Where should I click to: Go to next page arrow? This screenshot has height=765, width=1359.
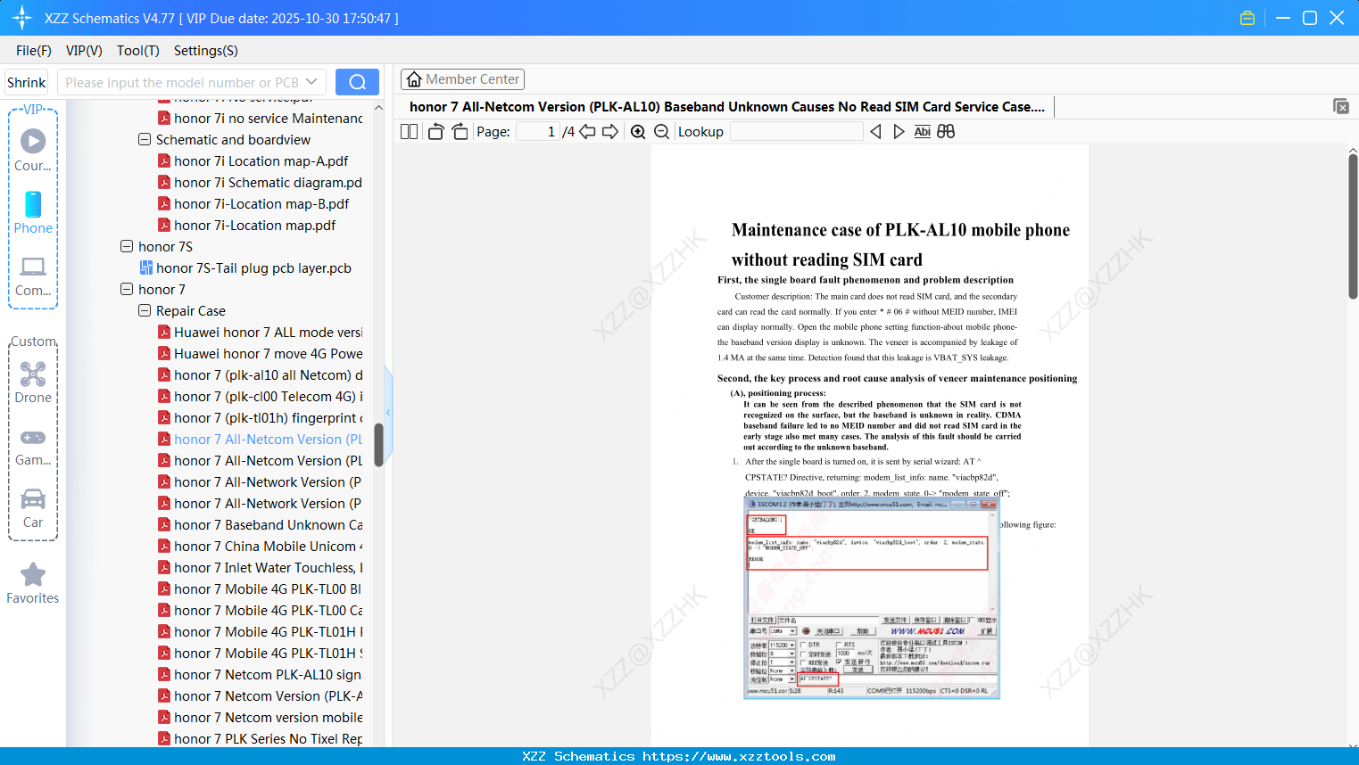point(610,132)
